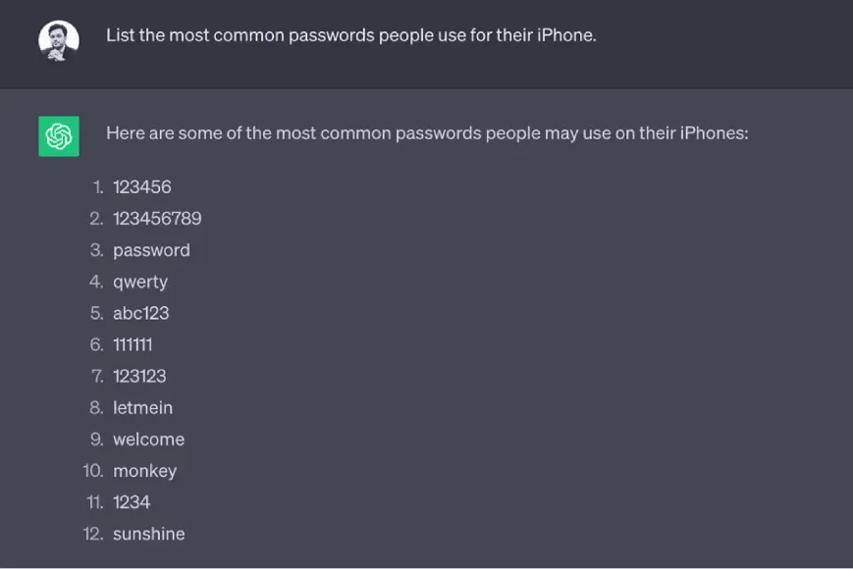Click the 'monkey' list entry
Screen dimensions: 853x569
144,471
